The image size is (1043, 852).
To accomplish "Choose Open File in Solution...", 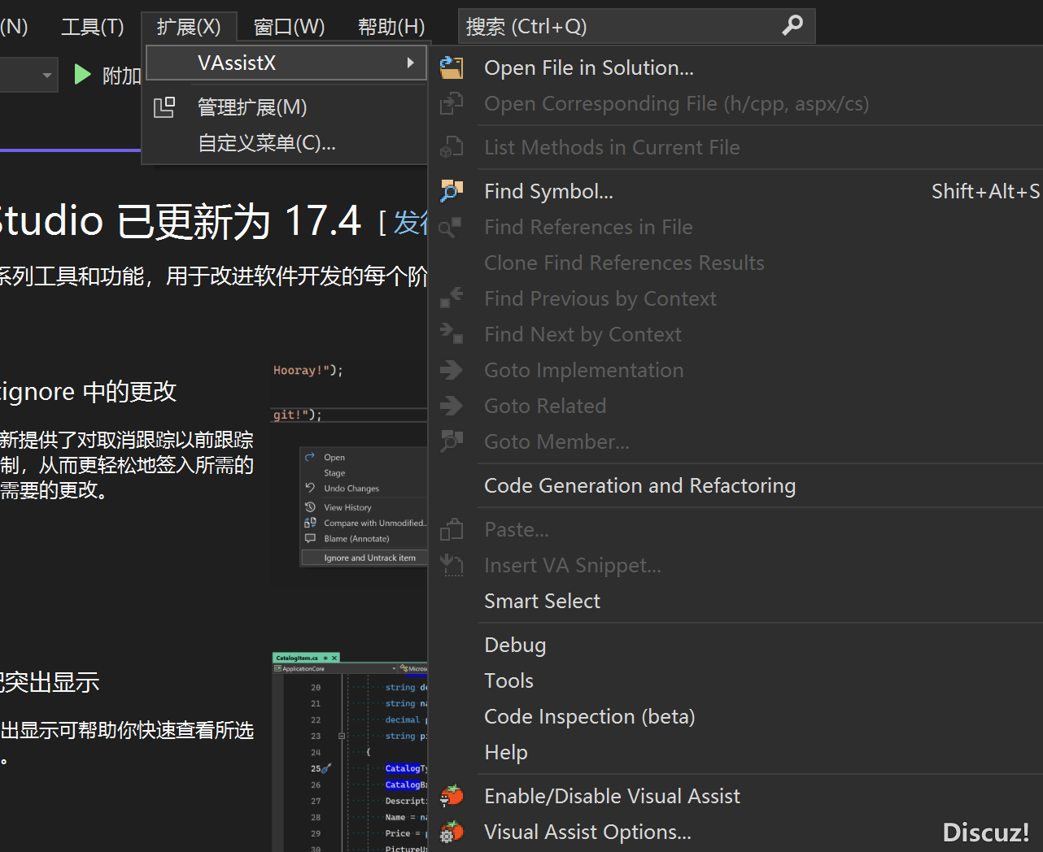I will coord(737,67).
